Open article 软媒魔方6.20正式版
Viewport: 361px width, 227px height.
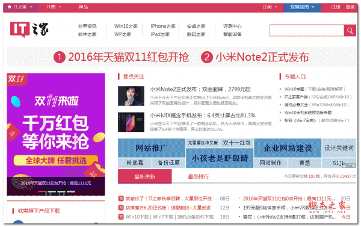(x=168, y=208)
